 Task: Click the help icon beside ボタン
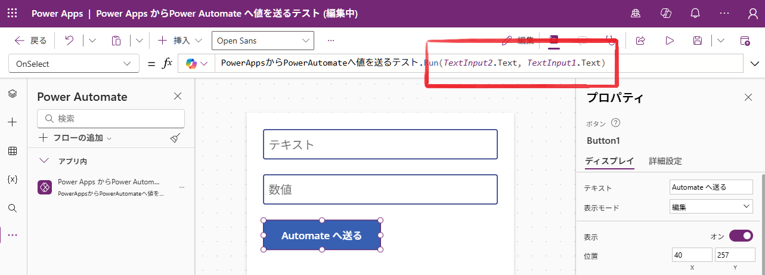(616, 123)
